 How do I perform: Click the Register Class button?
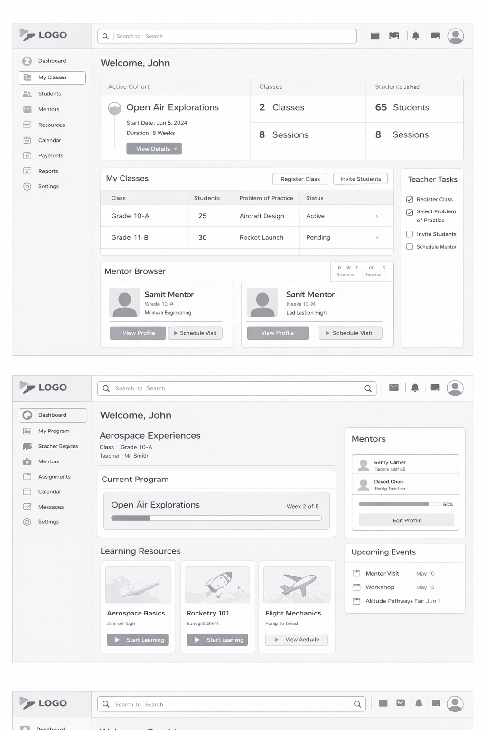(300, 179)
